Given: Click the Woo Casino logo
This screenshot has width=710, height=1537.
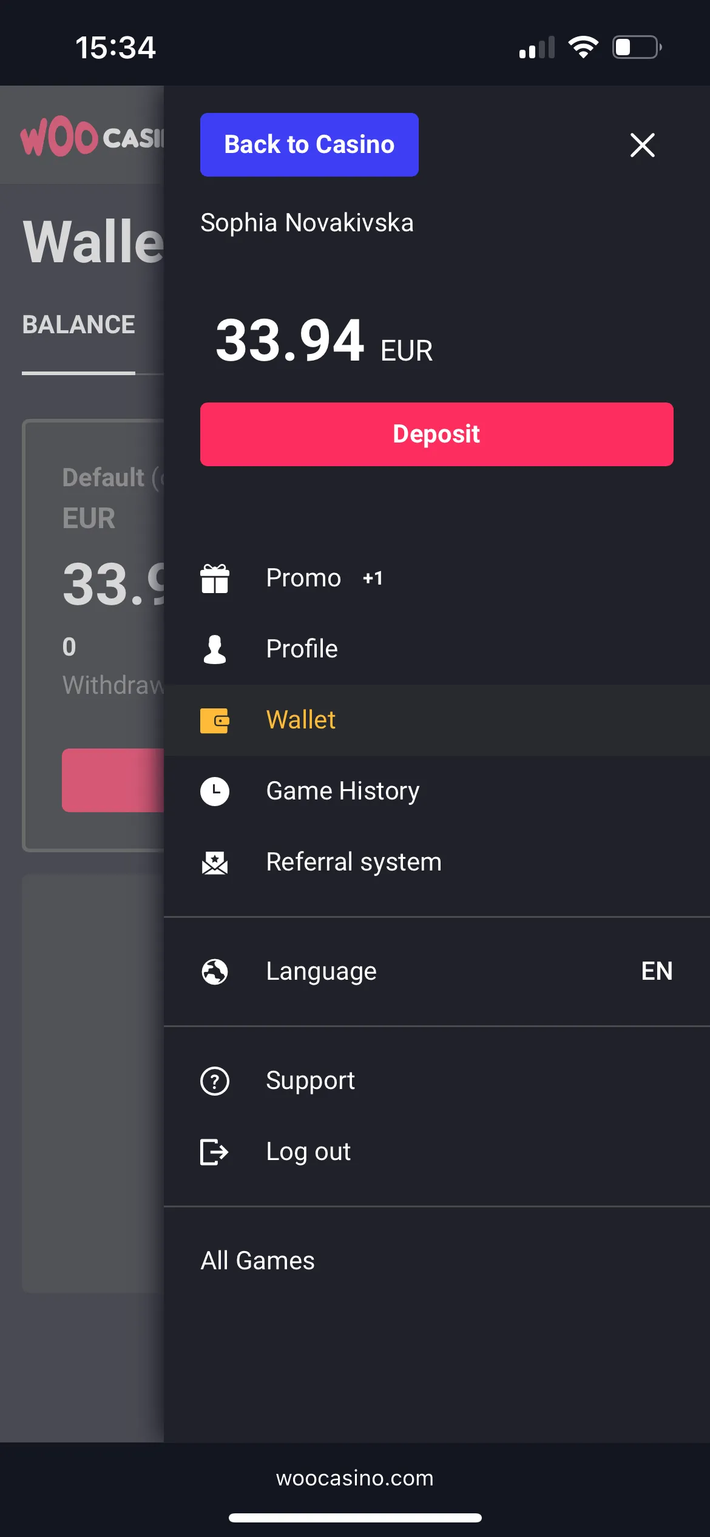Looking at the screenshot, I should [91, 137].
